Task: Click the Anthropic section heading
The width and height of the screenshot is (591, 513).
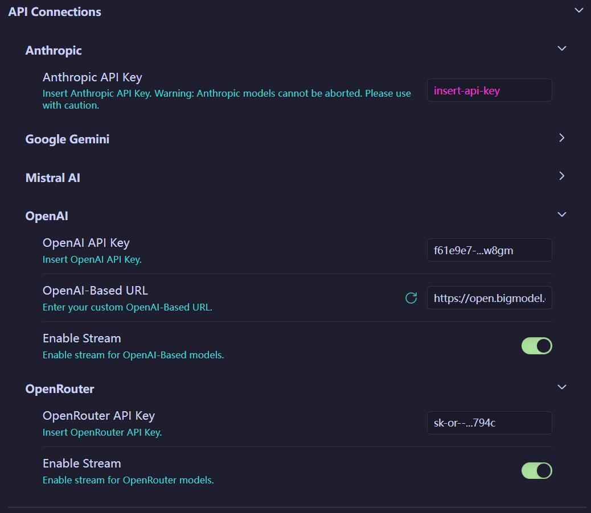Action: click(x=54, y=51)
